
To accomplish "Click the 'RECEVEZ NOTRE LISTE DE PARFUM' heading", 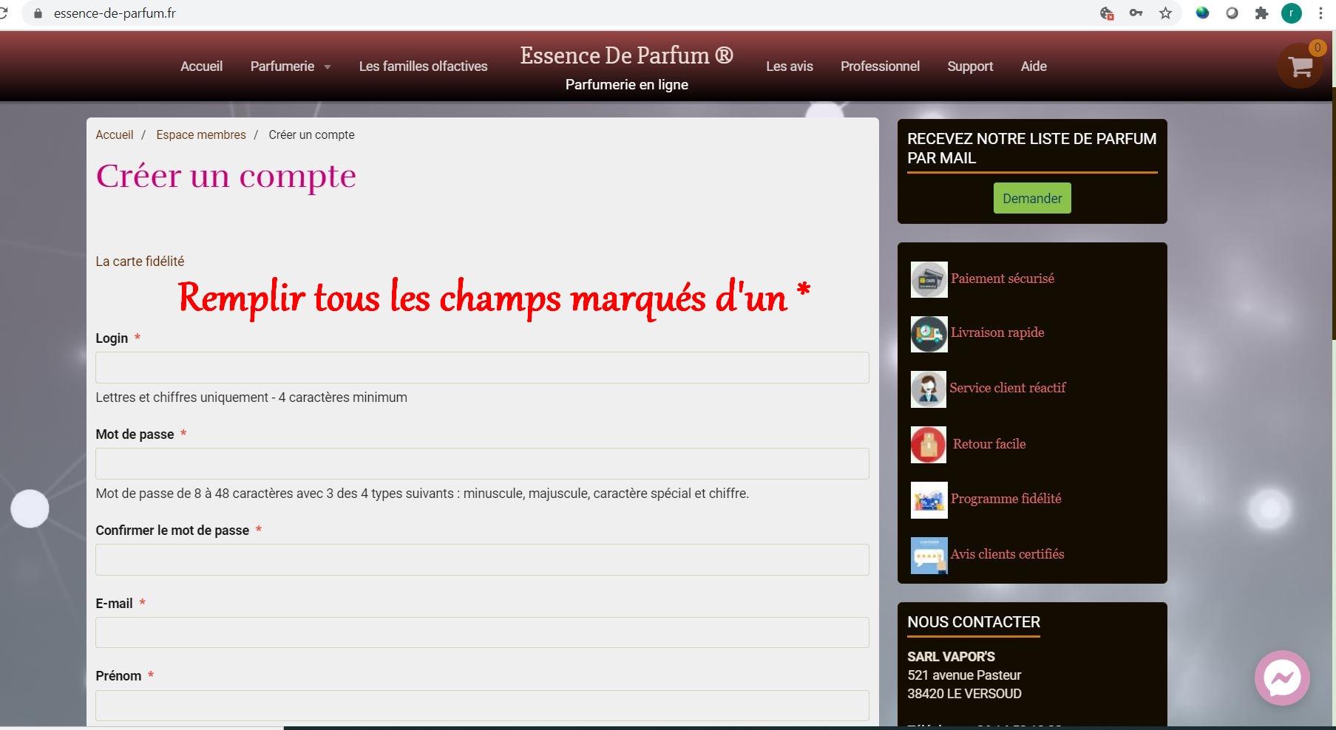I will click(1032, 148).
